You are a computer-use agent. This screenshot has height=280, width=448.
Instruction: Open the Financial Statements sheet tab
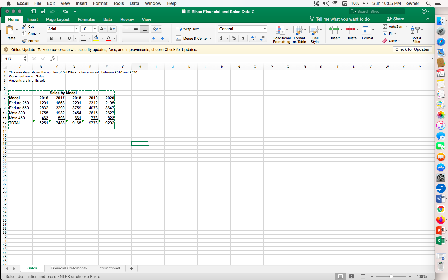click(x=69, y=268)
